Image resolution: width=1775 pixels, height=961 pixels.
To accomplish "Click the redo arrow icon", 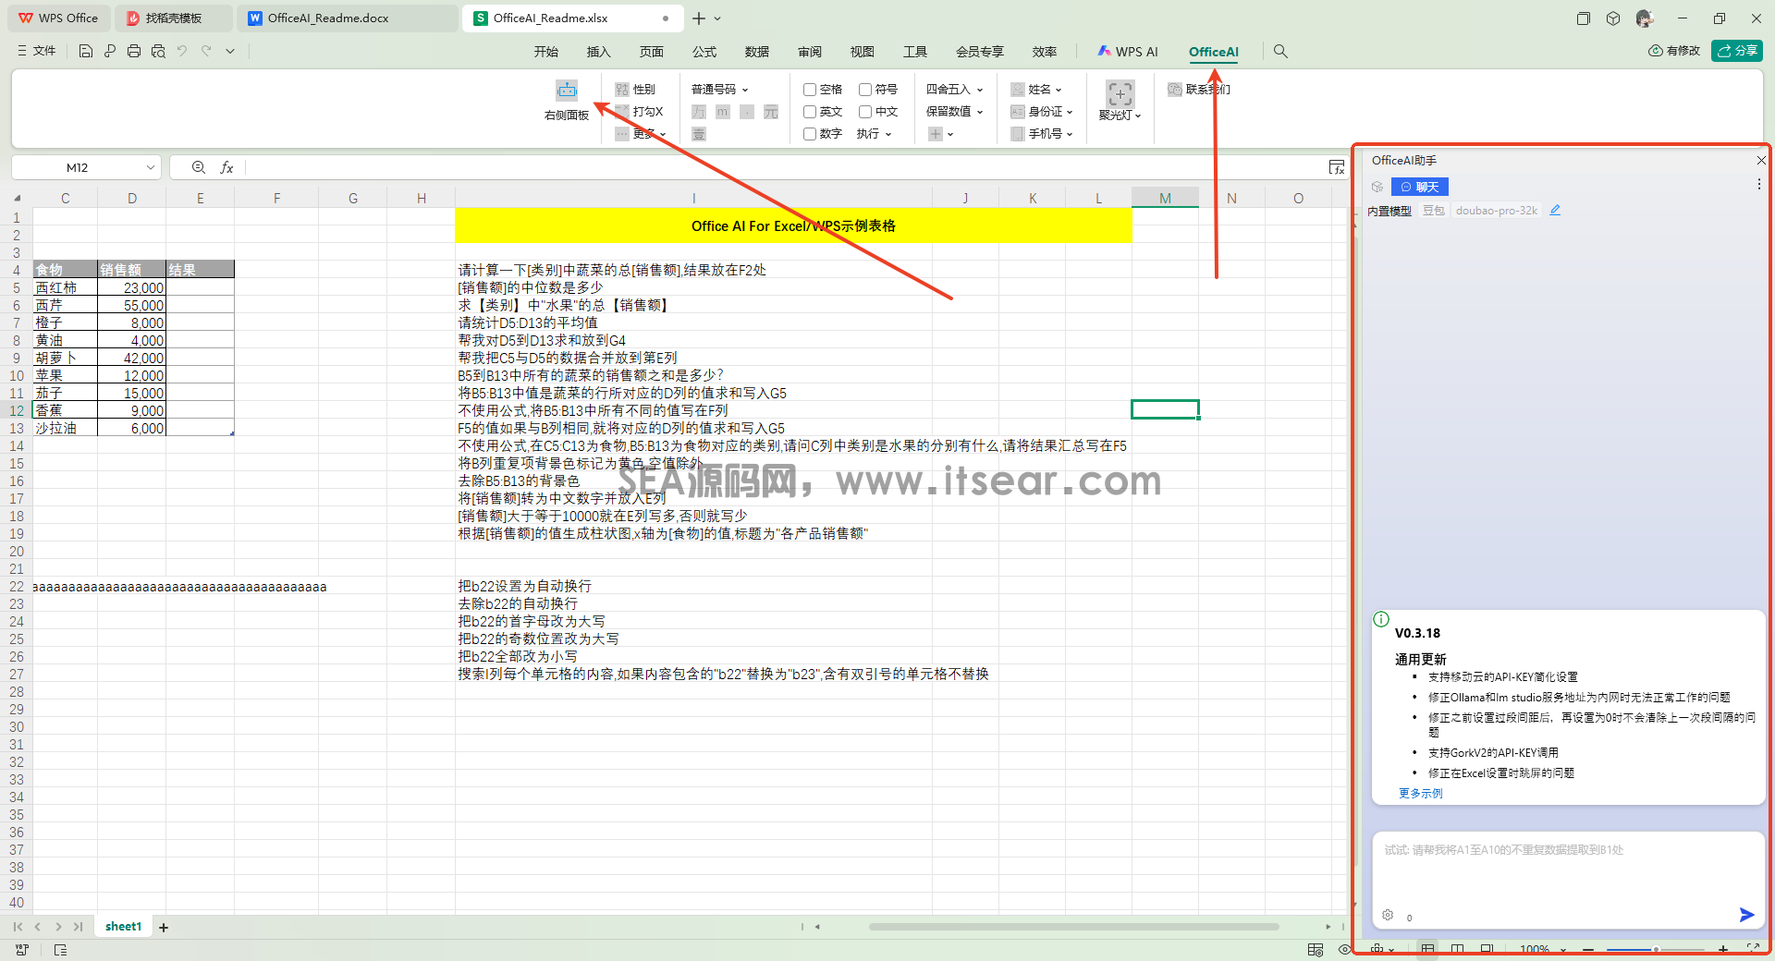I will [x=206, y=51].
